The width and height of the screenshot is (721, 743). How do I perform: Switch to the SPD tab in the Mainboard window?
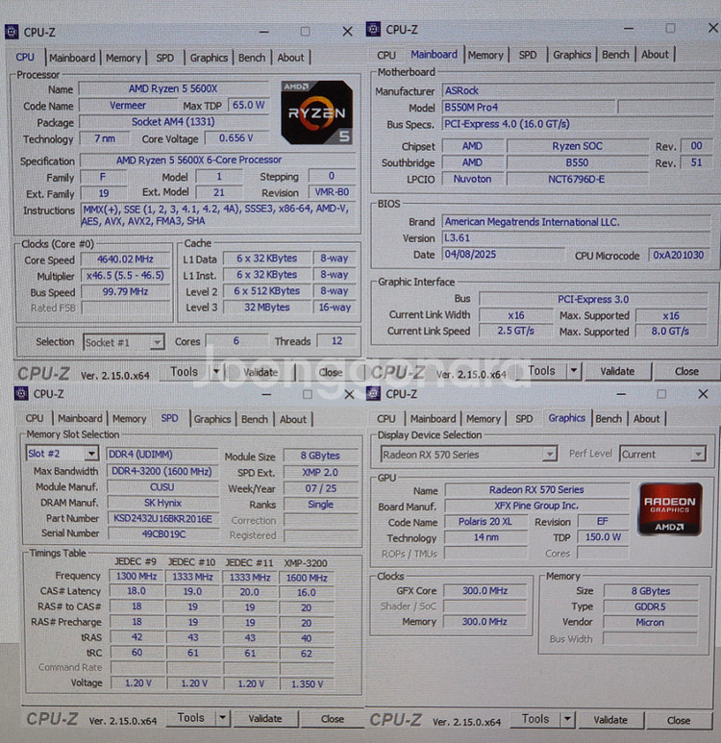pyautogui.click(x=528, y=55)
